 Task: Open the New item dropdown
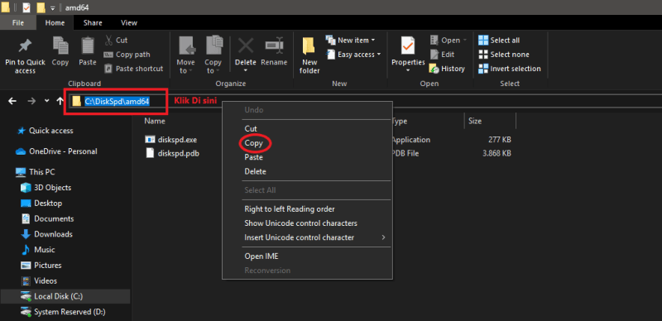point(350,40)
